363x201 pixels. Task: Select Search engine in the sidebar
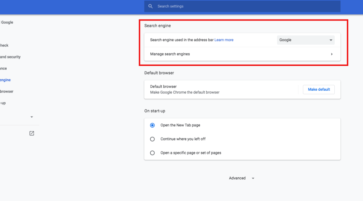pos(5,80)
